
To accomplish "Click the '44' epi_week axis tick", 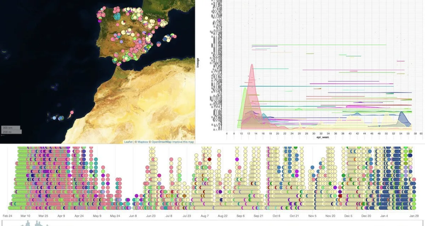I will (x=364, y=134).
